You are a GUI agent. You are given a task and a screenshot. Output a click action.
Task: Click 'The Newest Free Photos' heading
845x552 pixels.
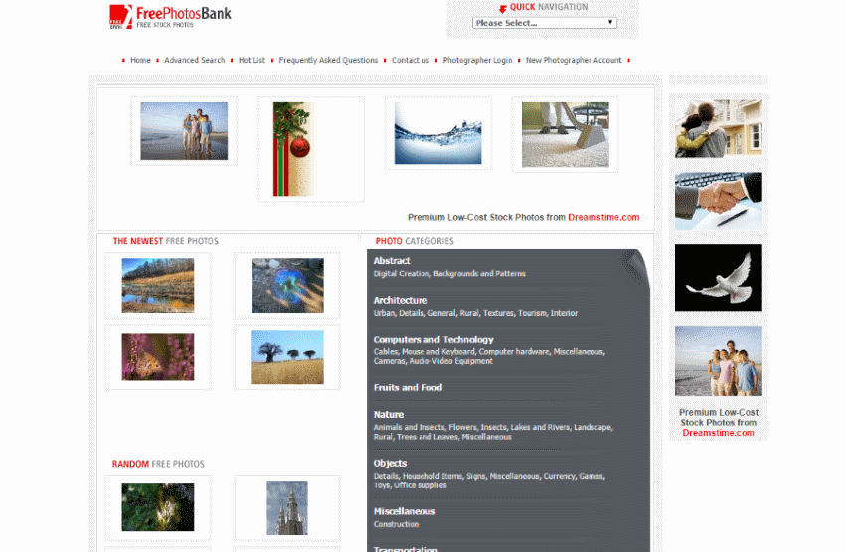(x=165, y=241)
